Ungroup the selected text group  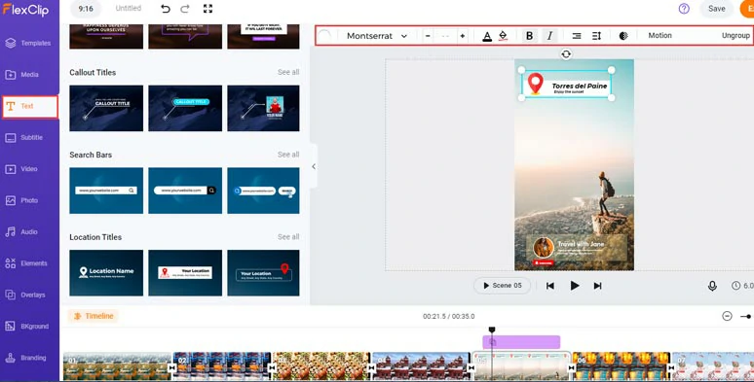[735, 36]
